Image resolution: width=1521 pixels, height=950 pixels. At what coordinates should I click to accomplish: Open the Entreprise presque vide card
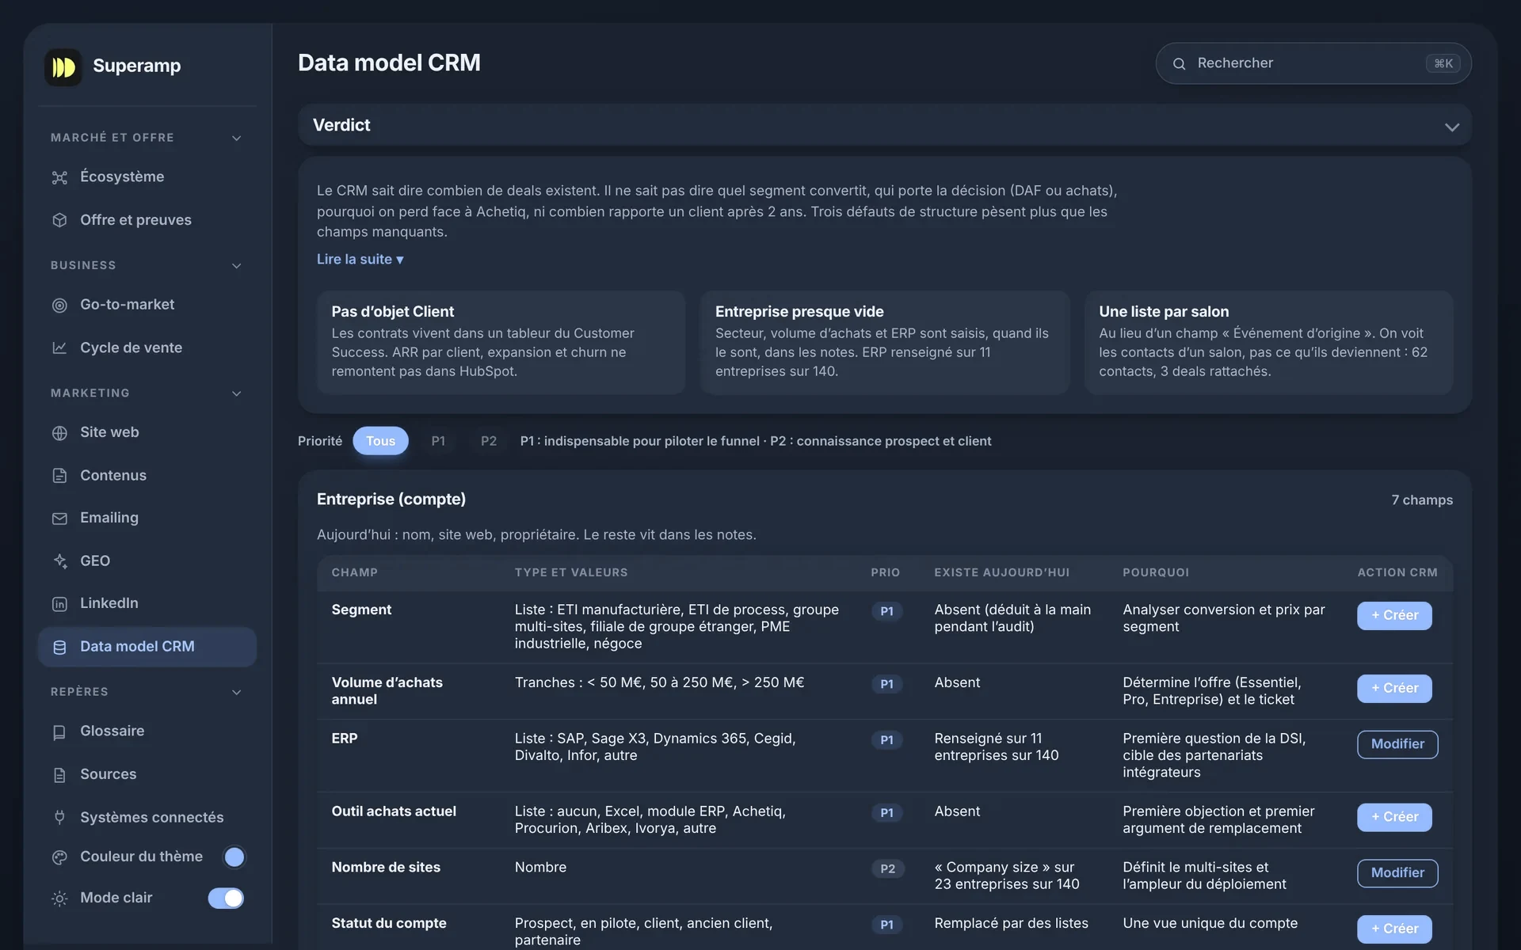(x=885, y=342)
